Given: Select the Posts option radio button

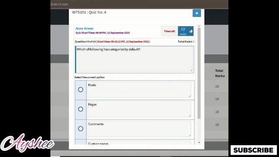Looking at the screenshot, I should coord(81,89).
